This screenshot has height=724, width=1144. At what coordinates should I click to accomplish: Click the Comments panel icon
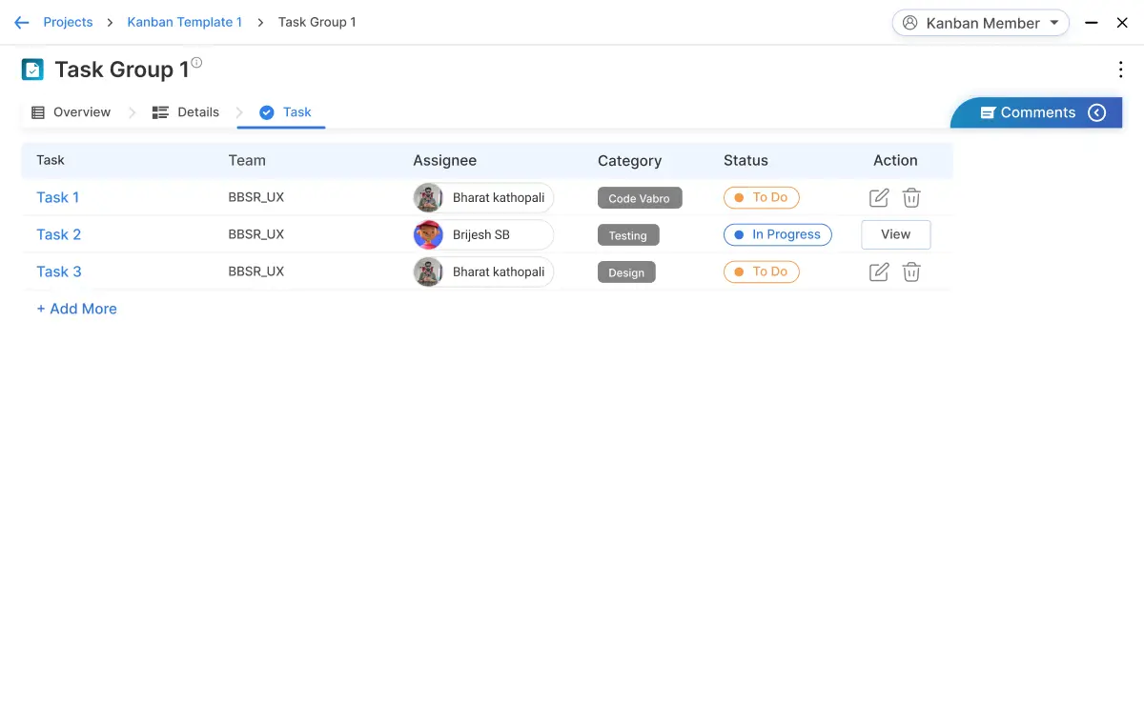click(x=991, y=111)
